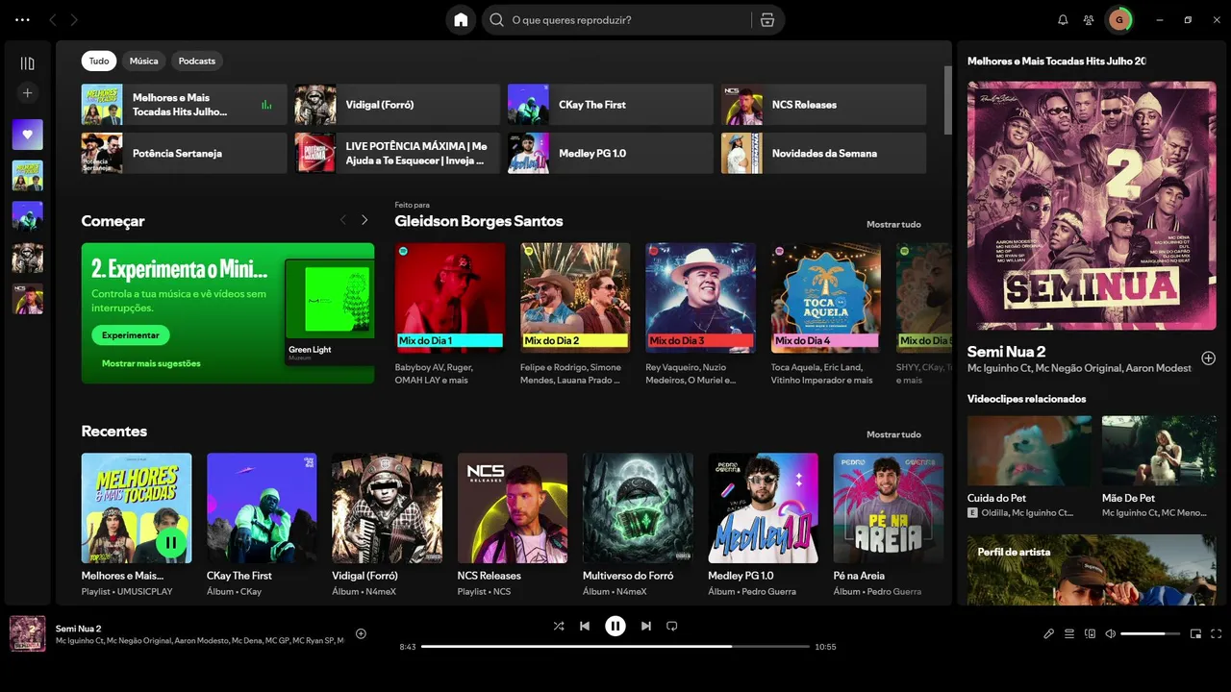Viewport: 1231px width, 692px height.
Task: Open the Vidigal (Forró) shortcut card
Action: click(x=397, y=105)
